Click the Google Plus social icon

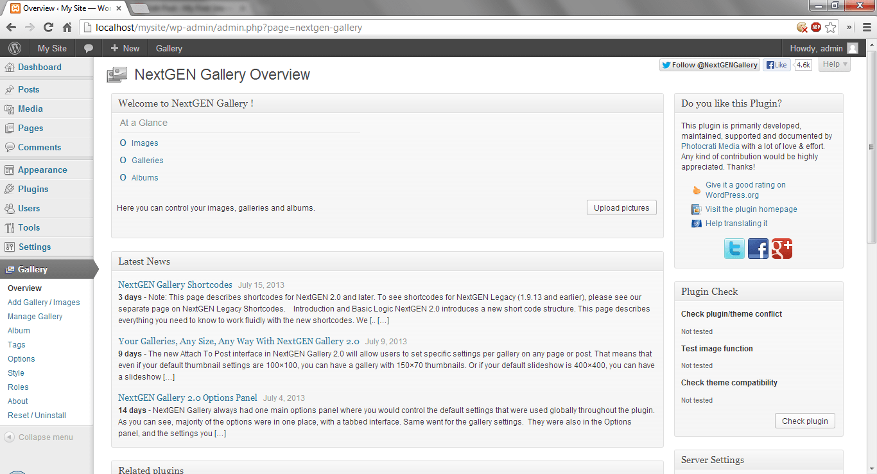pyautogui.click(x=781, y=249)
